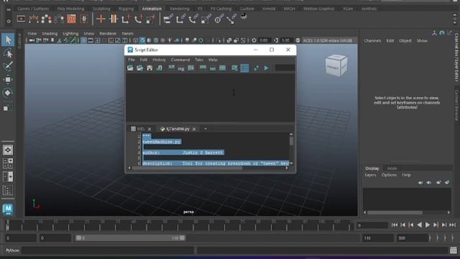The width and height of the screenshot is (460, 259).
Task: Save script with floppy disk icon
Action: tap(149, 68)
